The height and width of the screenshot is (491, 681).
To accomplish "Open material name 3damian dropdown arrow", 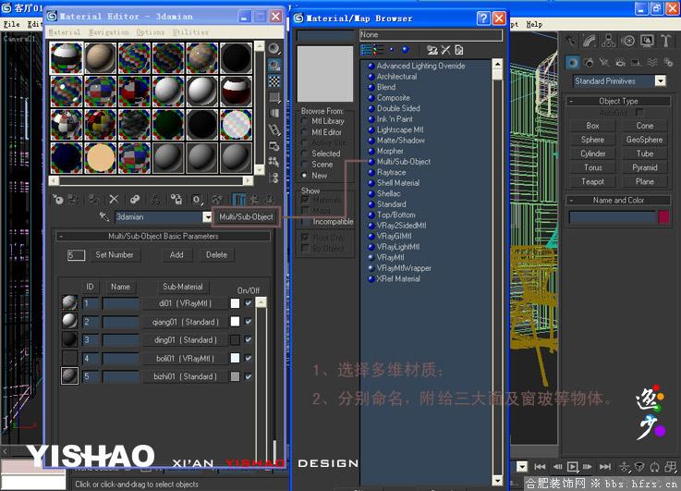I will (208, 216).
